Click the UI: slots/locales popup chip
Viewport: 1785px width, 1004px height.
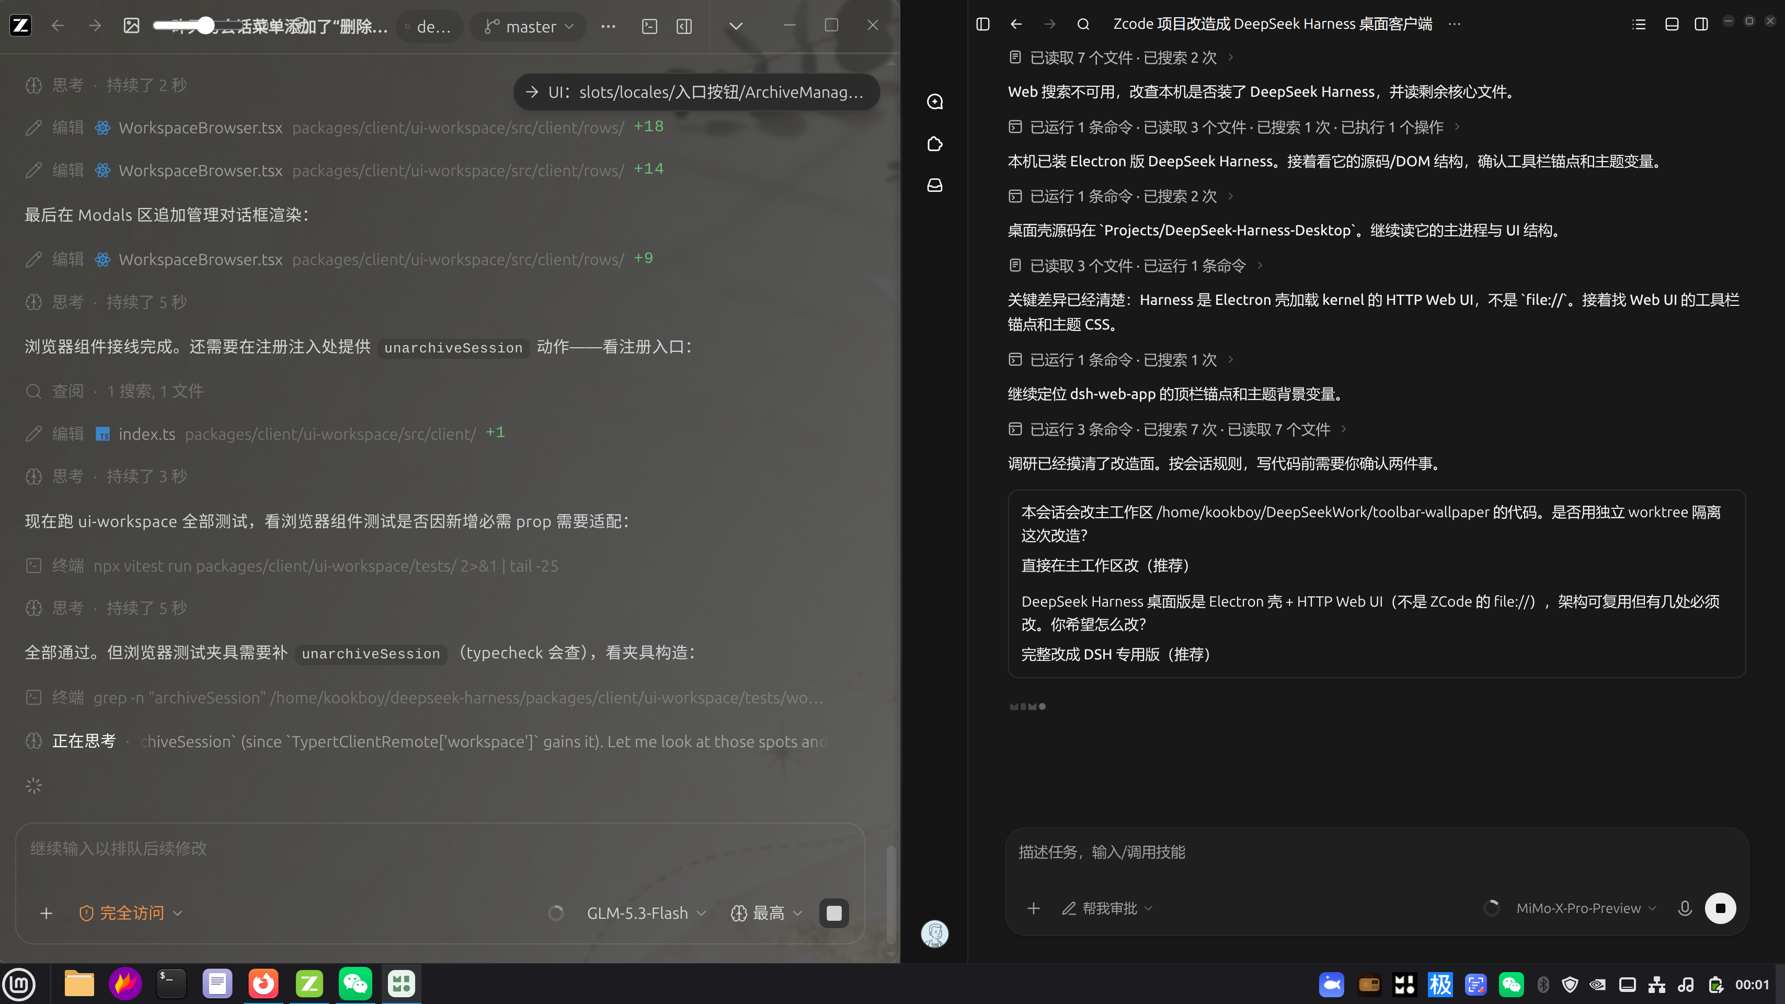point(696,92)
